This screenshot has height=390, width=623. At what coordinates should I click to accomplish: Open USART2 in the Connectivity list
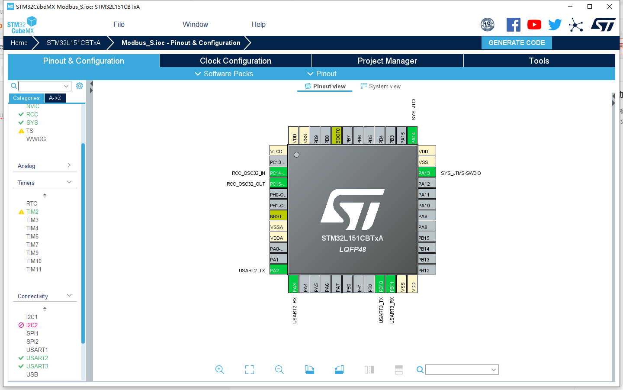37,358
